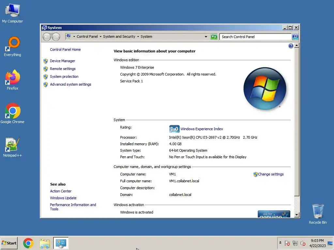
Task: Click shield icon beside Advanced system settings
Action: tap(46, 84)
